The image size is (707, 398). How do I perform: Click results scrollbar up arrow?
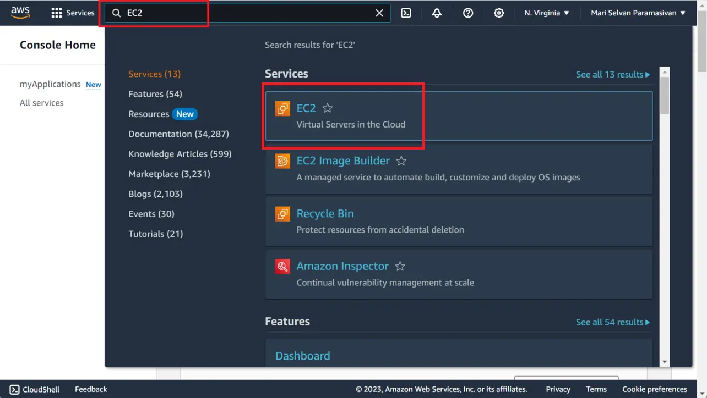[x=665, y=72]
